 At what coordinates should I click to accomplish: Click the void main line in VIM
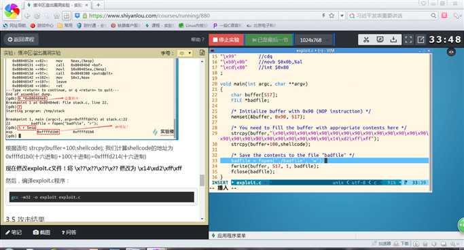pos(264,84)
